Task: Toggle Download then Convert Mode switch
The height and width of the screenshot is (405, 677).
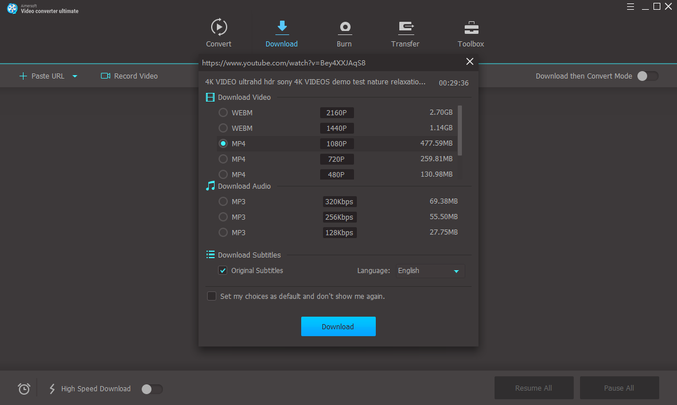Action: click(x=648, y=76)
